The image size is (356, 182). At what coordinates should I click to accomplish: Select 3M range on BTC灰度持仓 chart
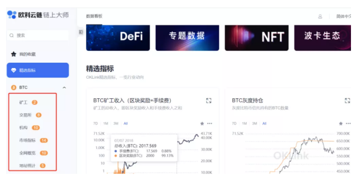[x=255, y=123]
